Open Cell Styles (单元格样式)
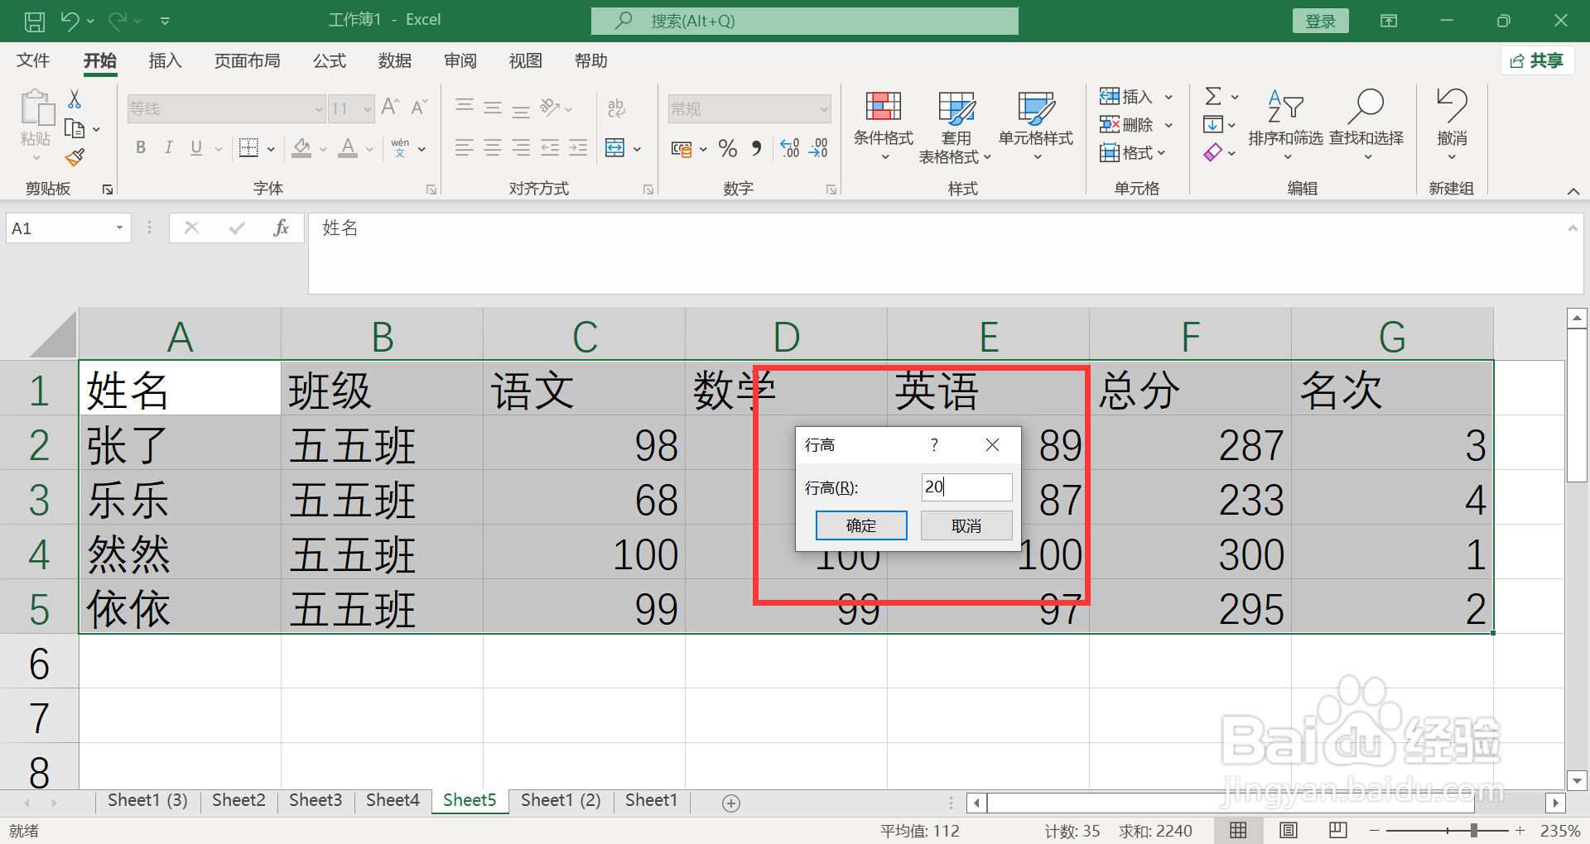 click(x=1036, y=126)
